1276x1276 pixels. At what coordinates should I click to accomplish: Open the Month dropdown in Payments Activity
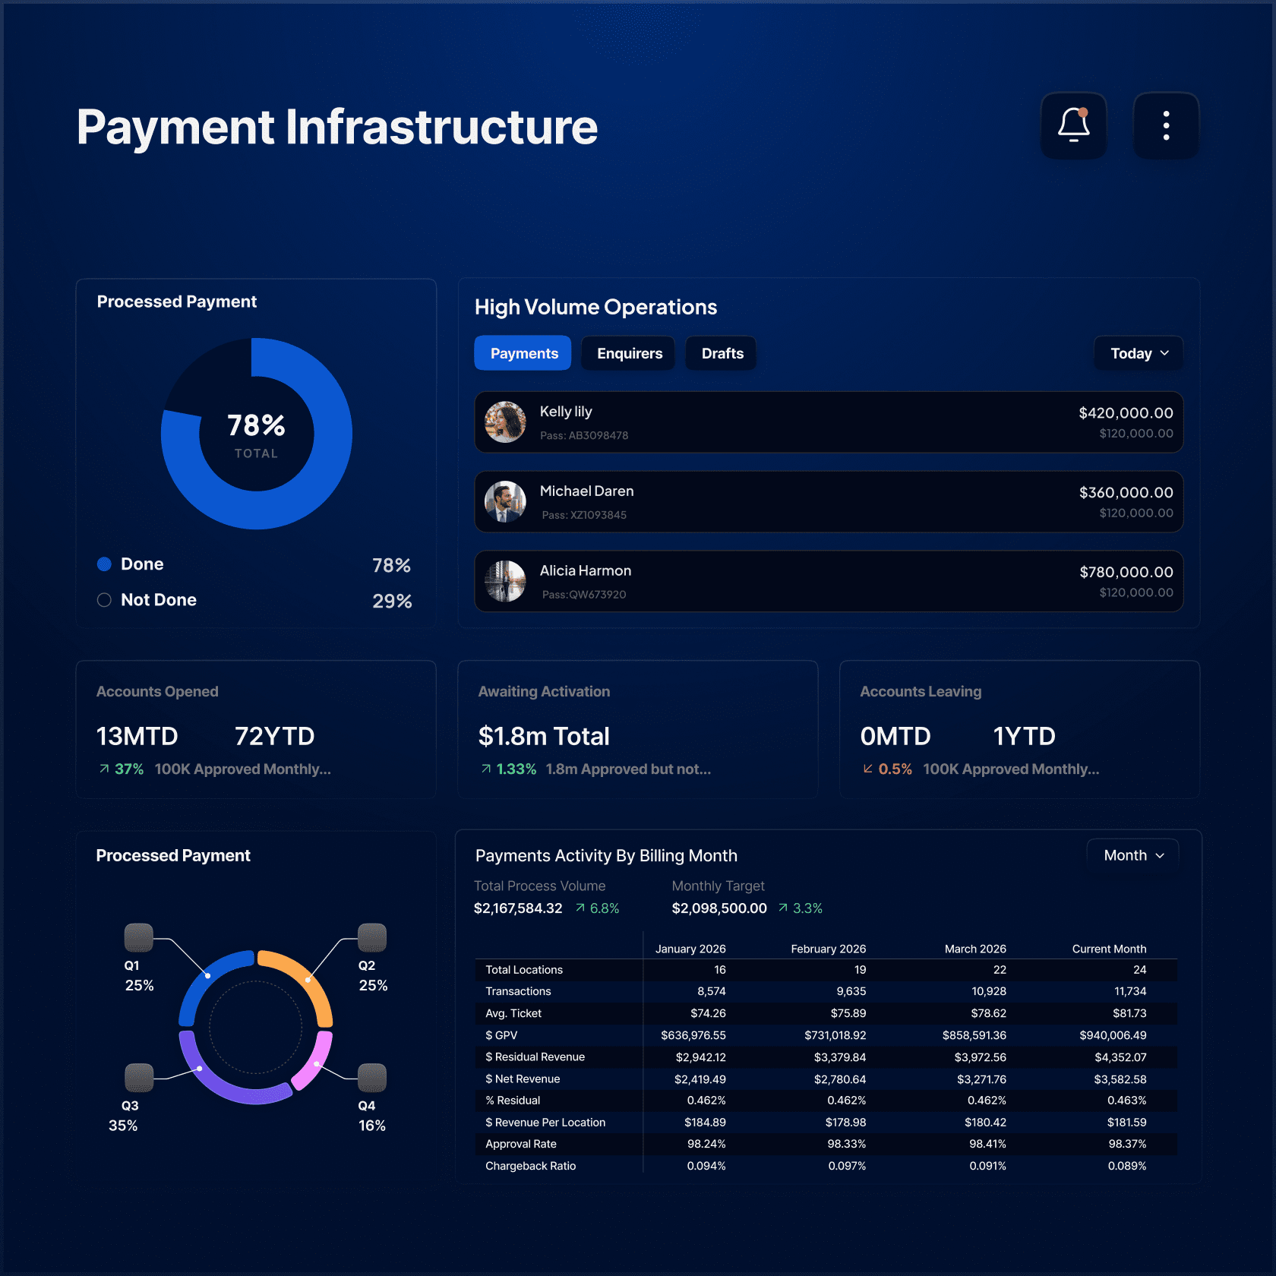click(x=1133, y=855)
